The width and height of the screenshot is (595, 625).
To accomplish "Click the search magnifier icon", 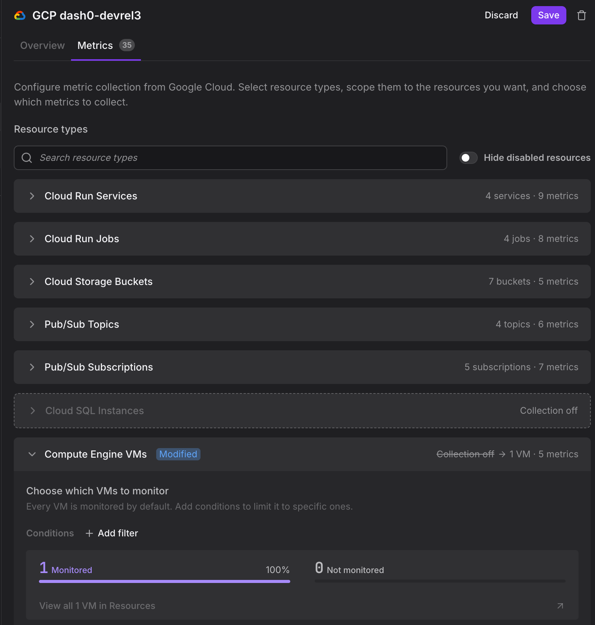I will click(x=27, y=158).
